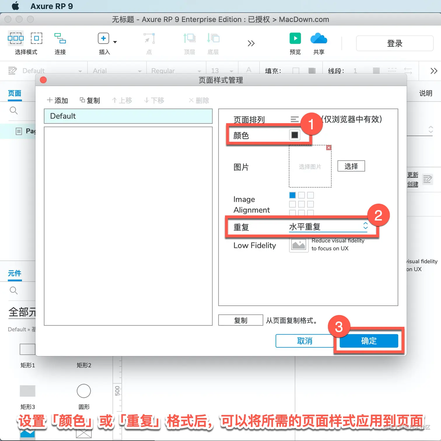Click the arrow style icon

pos(408,71)
